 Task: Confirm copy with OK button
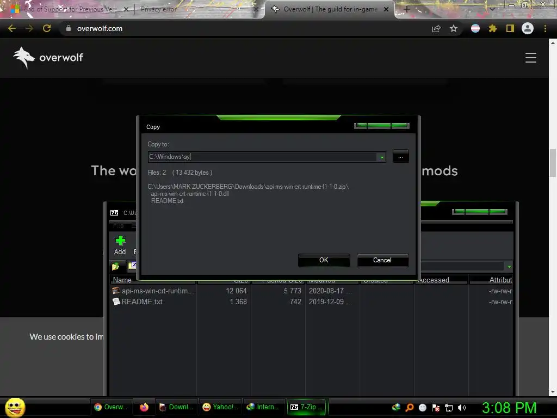[324, 260]
